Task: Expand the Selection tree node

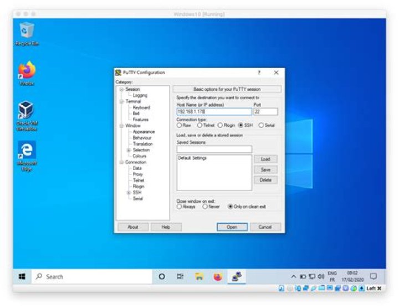Action: pos(129,150)
